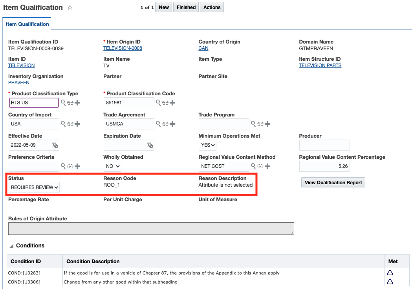
Task: Open the search icon for Trade Agreement
Action: point(158,124)
